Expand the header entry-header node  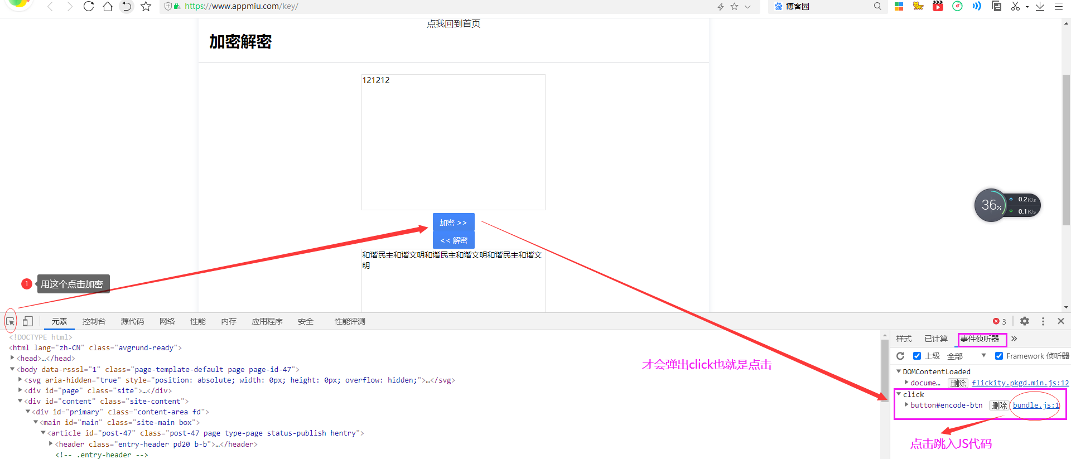pyautogui.click(x=51, y=443)
